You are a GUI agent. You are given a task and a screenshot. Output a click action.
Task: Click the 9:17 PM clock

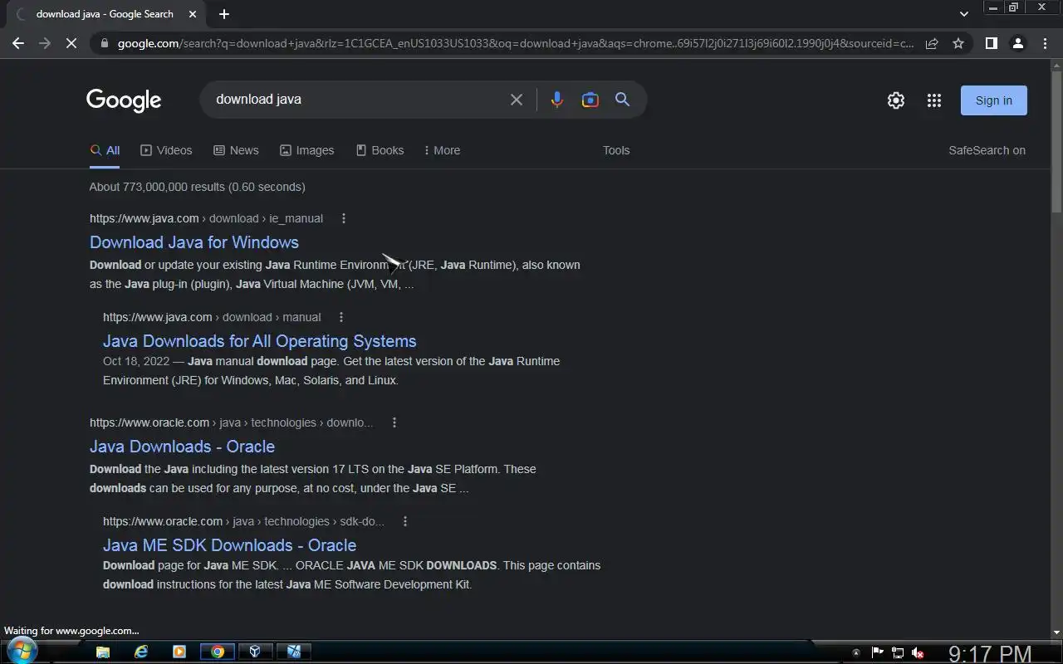point(990,654)
